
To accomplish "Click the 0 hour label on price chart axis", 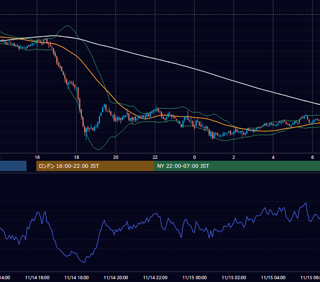I will (x=194, y=157).
